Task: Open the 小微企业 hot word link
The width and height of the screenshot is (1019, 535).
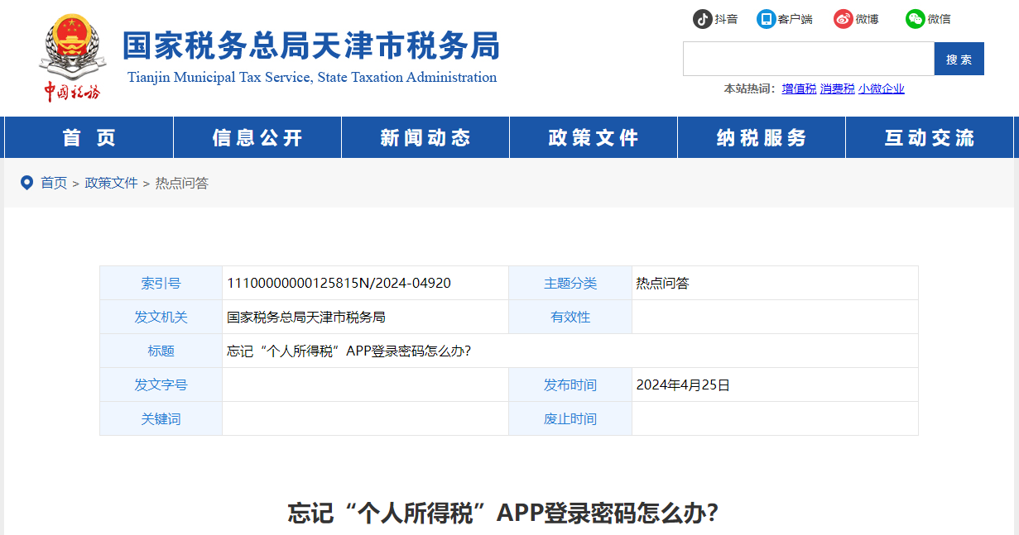Action: (x=882, y=88)
